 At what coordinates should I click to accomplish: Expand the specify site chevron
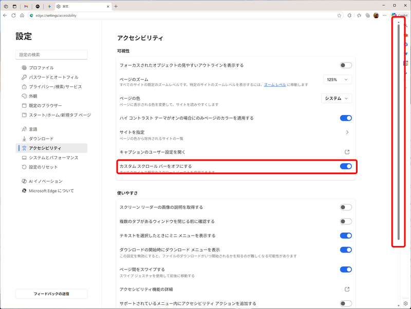pyautogui.click(x=347, y=132)
